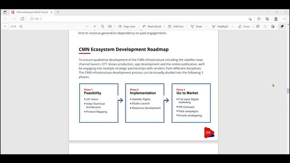
Task: Start Read aloud for the PDF
Action: pyautogui.click(x=152, y=26)
